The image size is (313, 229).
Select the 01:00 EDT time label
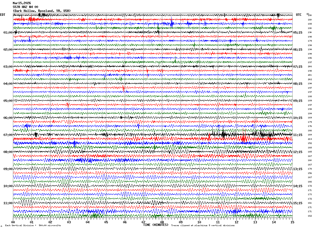(x=8, y=33)
